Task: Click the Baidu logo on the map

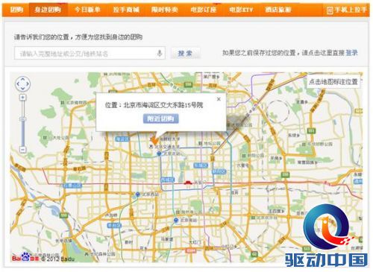Action: [25, 257]
